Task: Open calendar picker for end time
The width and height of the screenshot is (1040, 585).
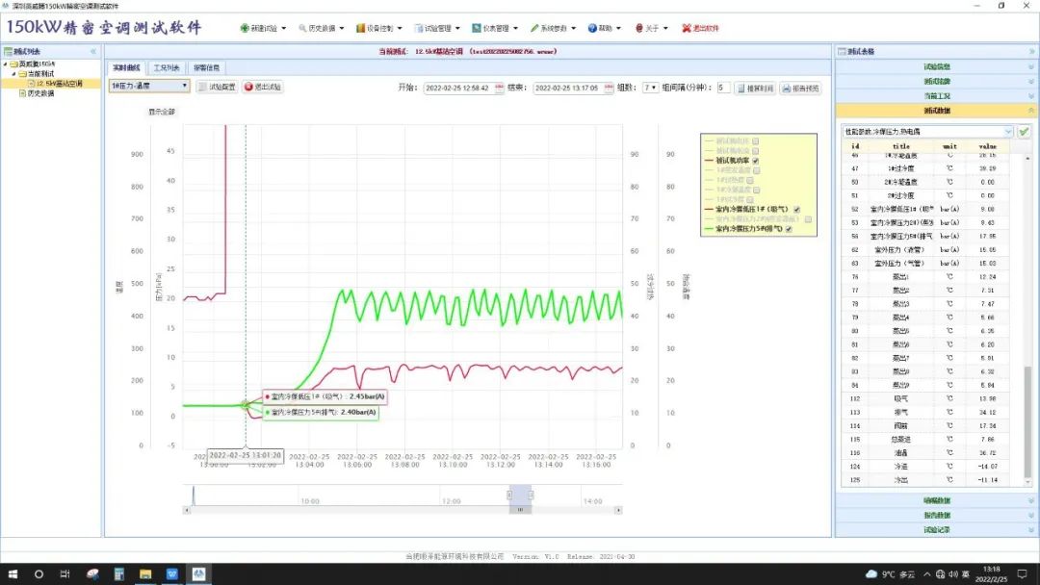Action: click(x=609, y=89)
